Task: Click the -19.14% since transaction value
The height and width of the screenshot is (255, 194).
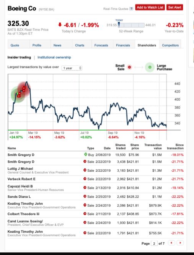Action: [x=177, y=188]
